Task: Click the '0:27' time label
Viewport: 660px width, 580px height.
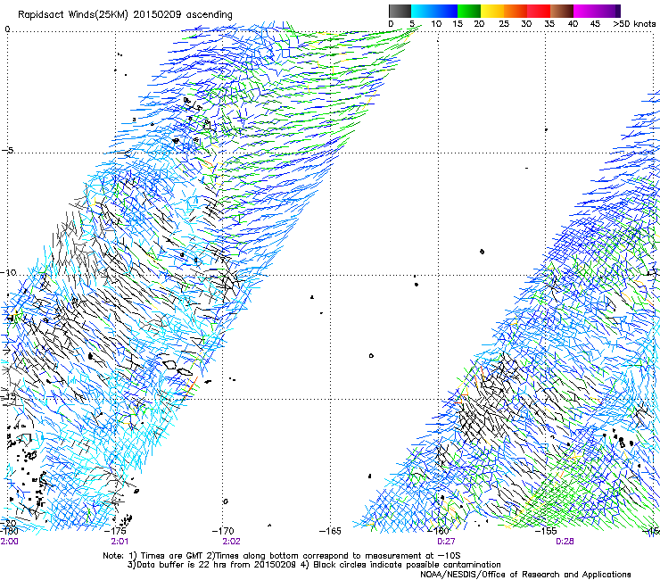Action: [x=446, y=542]
